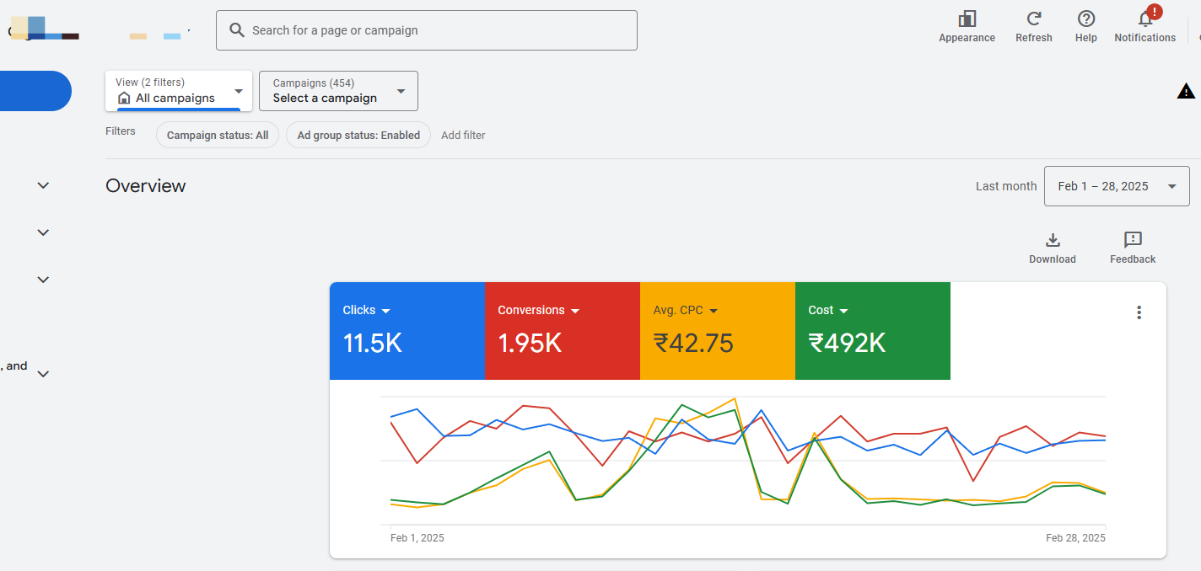Click the account logo in top-left
This screenshot has height=571, width=1201.
point(44,28)
